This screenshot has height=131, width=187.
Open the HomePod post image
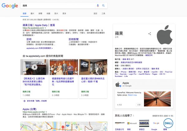coord(157,99)
